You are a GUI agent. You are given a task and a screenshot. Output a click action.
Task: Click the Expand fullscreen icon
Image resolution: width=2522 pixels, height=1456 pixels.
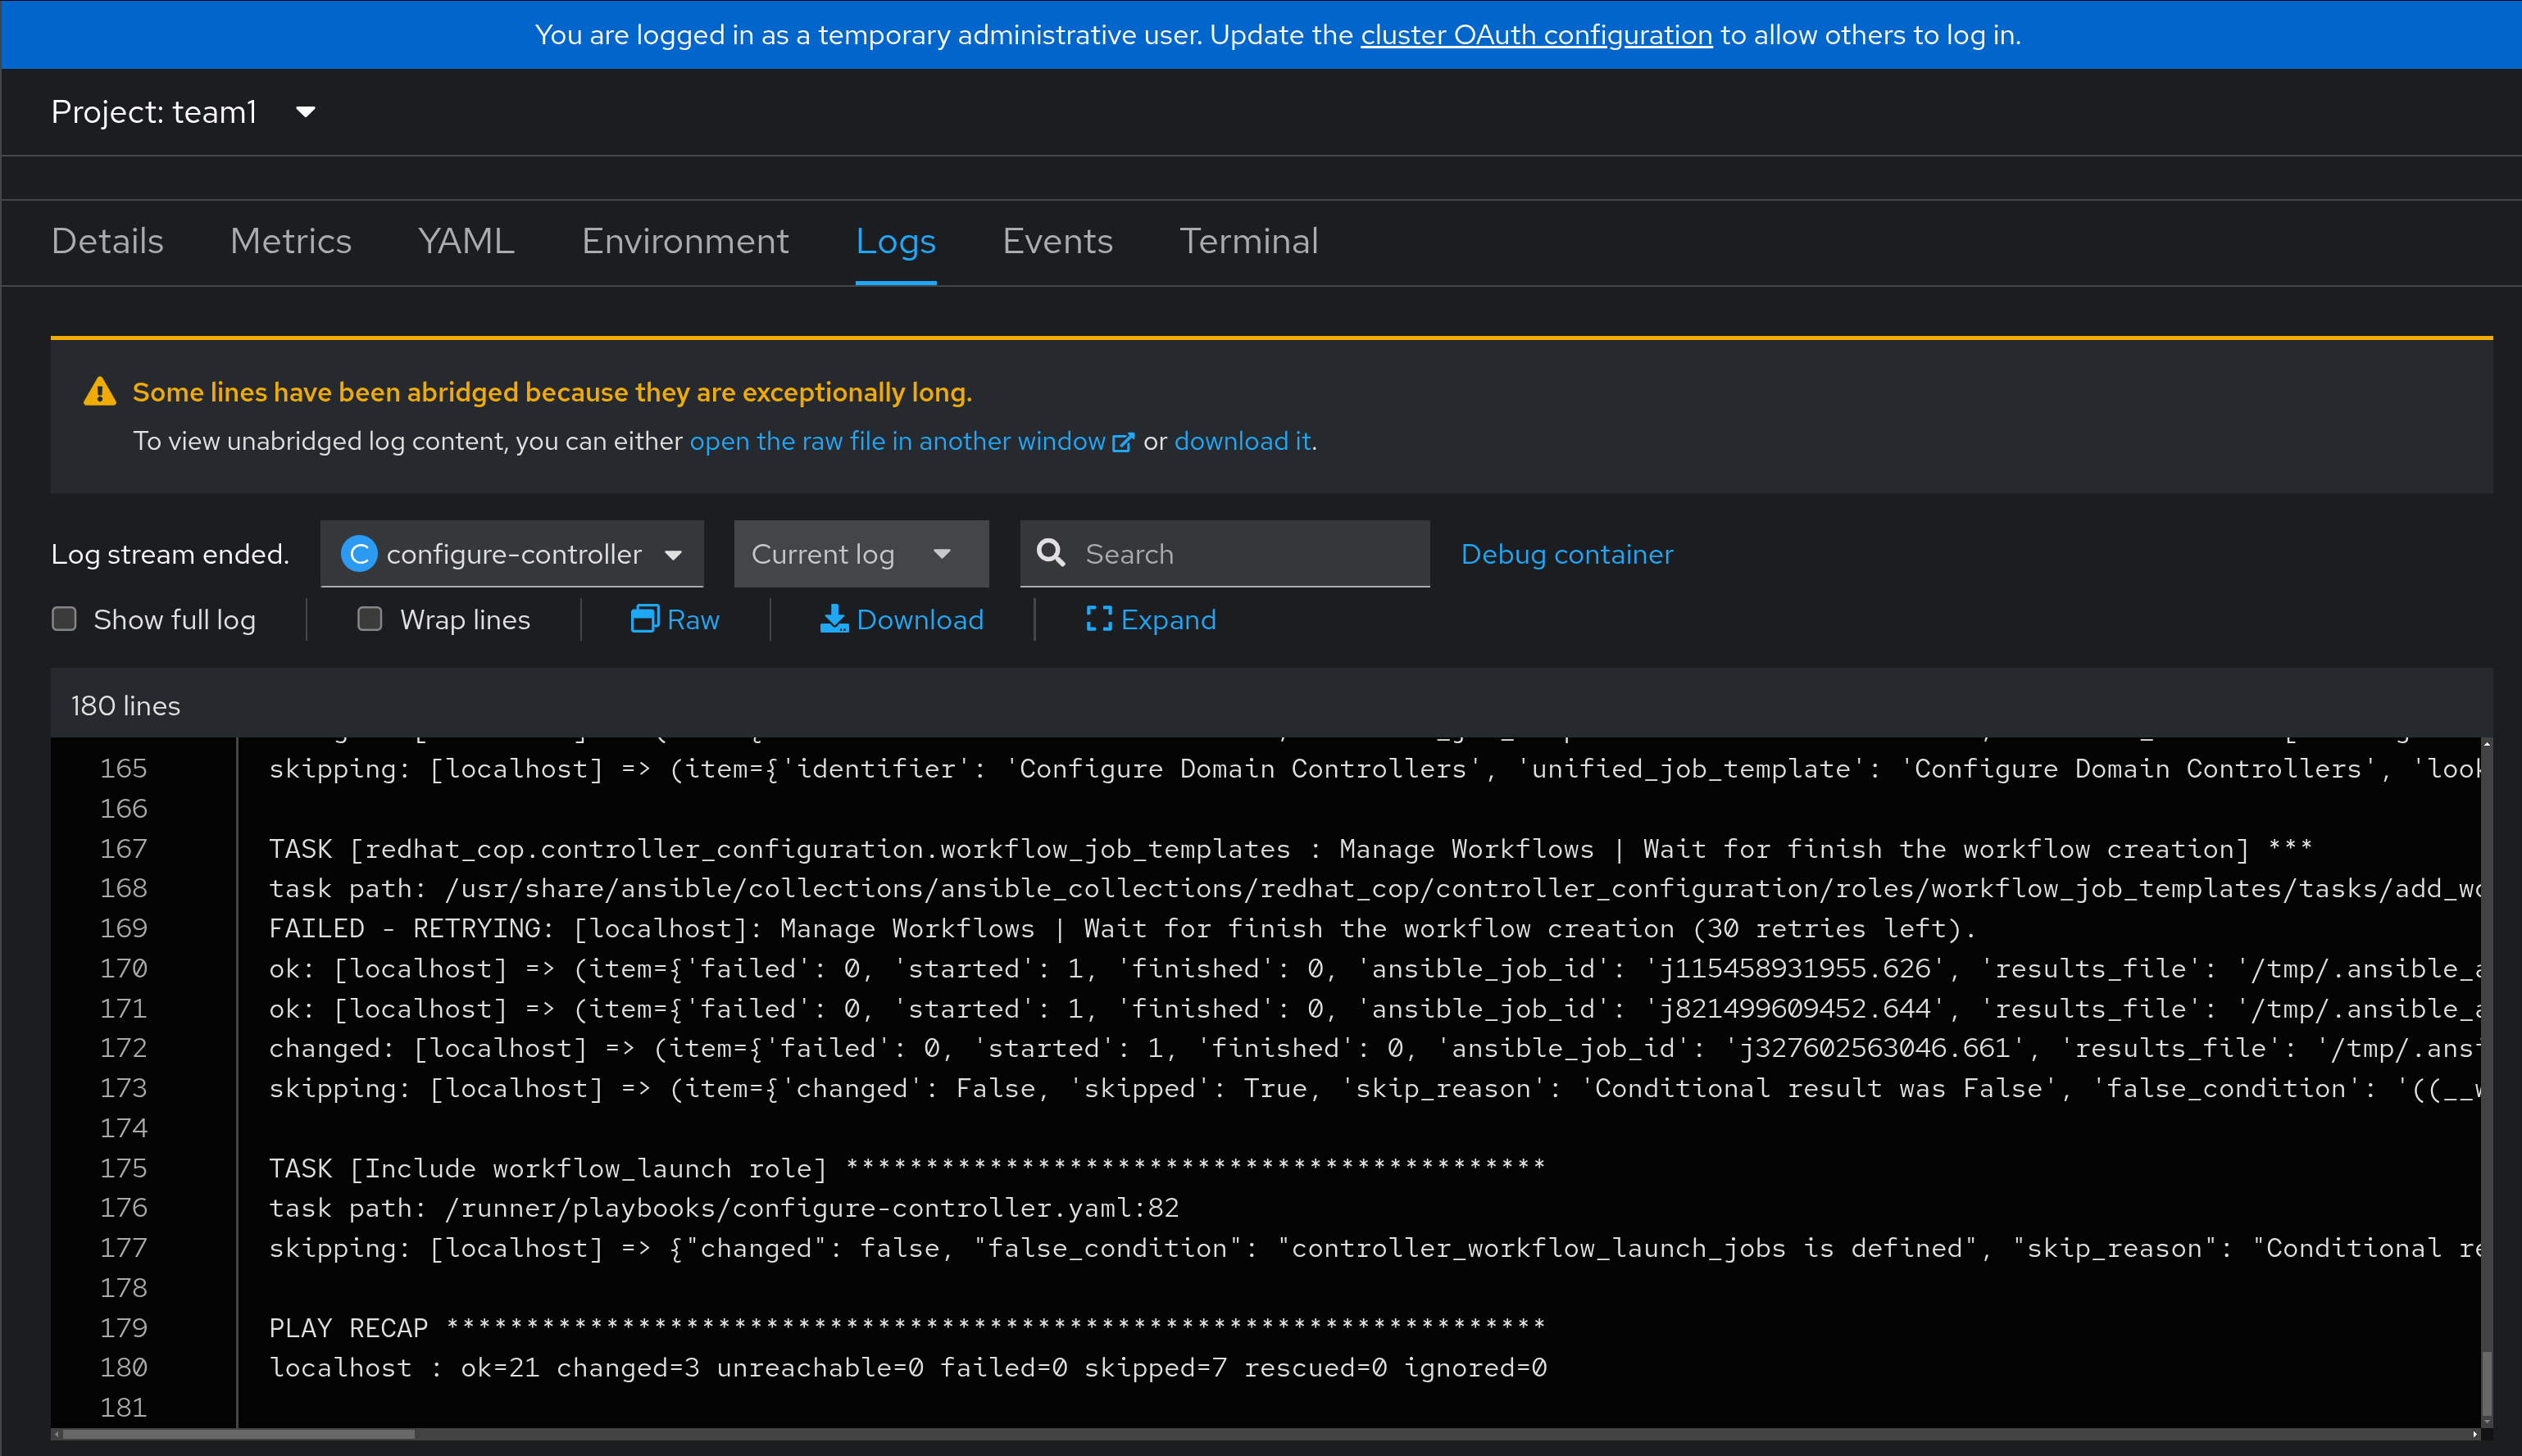[1099, 619]
